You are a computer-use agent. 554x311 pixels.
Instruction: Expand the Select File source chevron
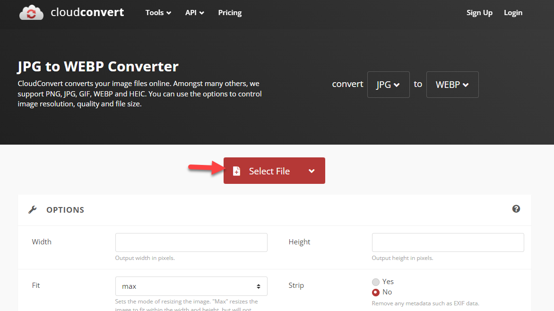[312, 171]
